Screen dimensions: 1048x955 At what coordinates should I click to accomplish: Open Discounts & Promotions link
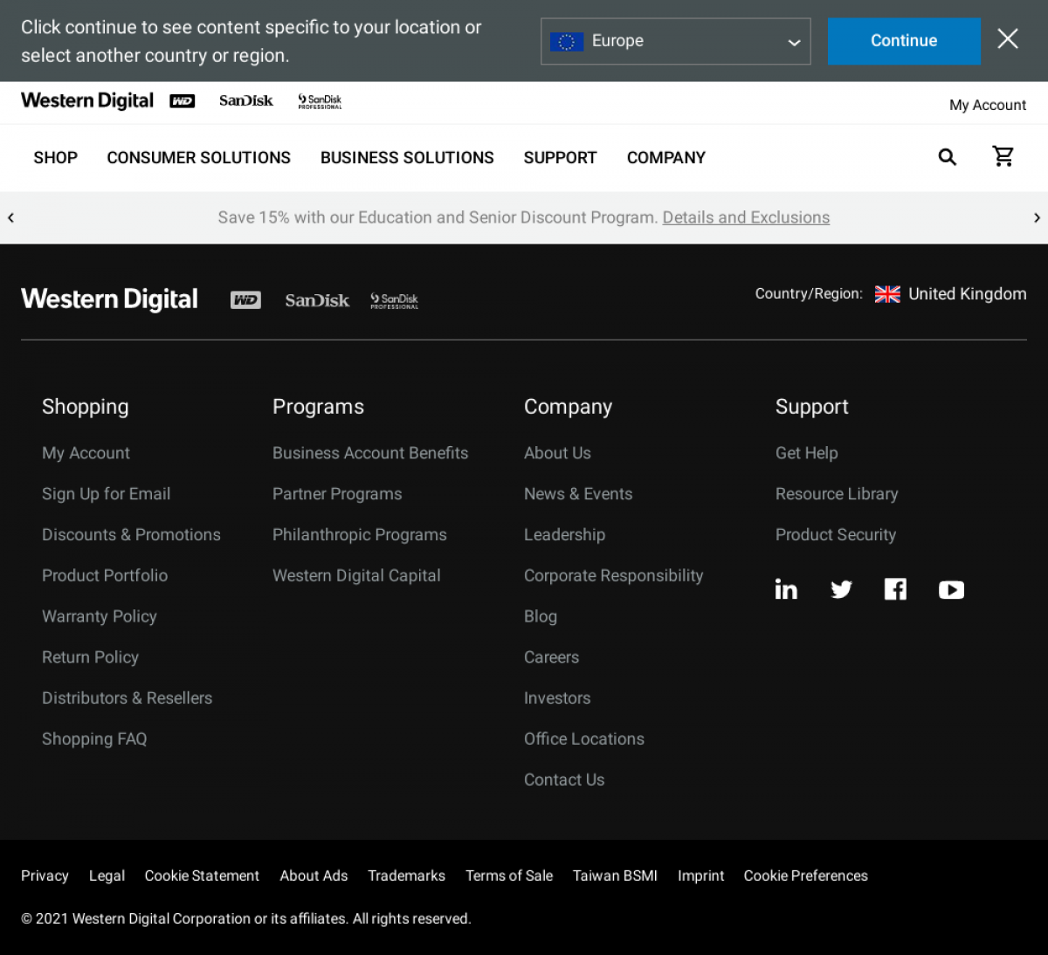tap(131, 535)
